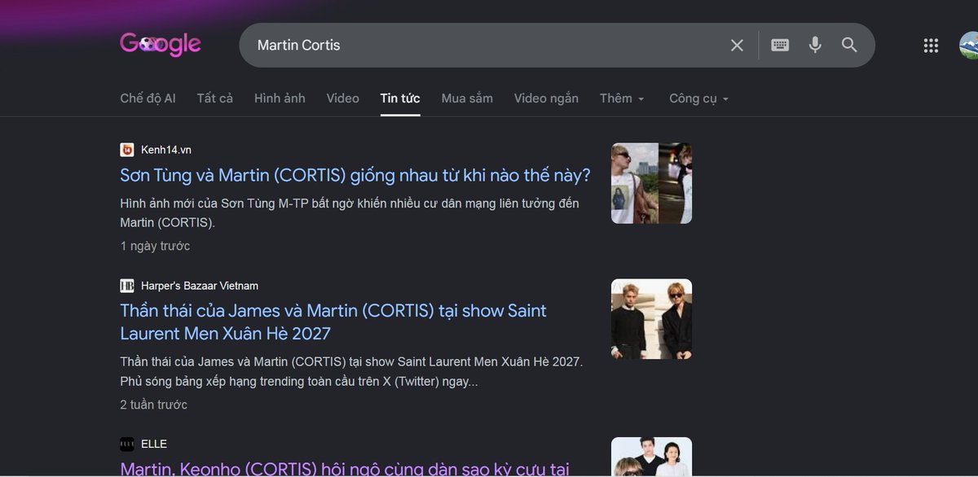
Task: Open thumbnail of Sơn Tùng Martin article
Action: tap(652, 183)
